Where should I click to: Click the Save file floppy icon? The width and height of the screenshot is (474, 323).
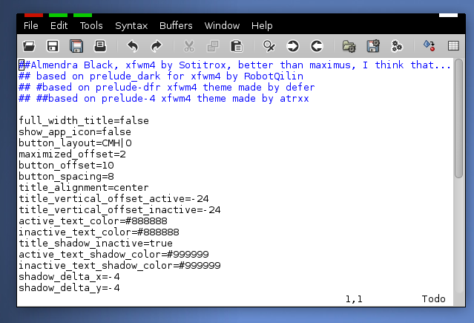[x=53, y=46]
